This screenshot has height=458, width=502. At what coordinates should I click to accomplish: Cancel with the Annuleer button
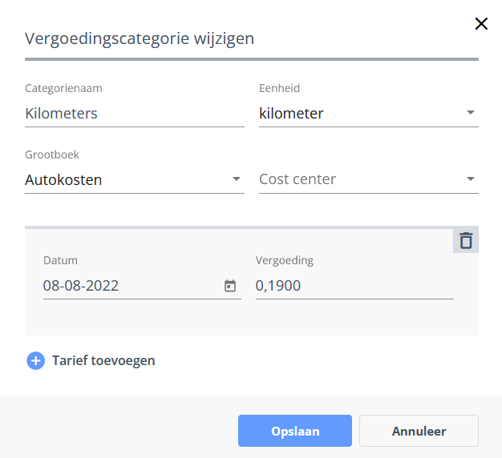tap(419, 431)
